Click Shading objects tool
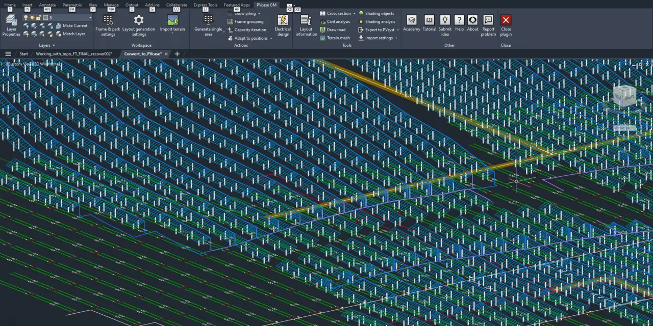Viewport: 653px width, 326px height. [x=376, y=14]
